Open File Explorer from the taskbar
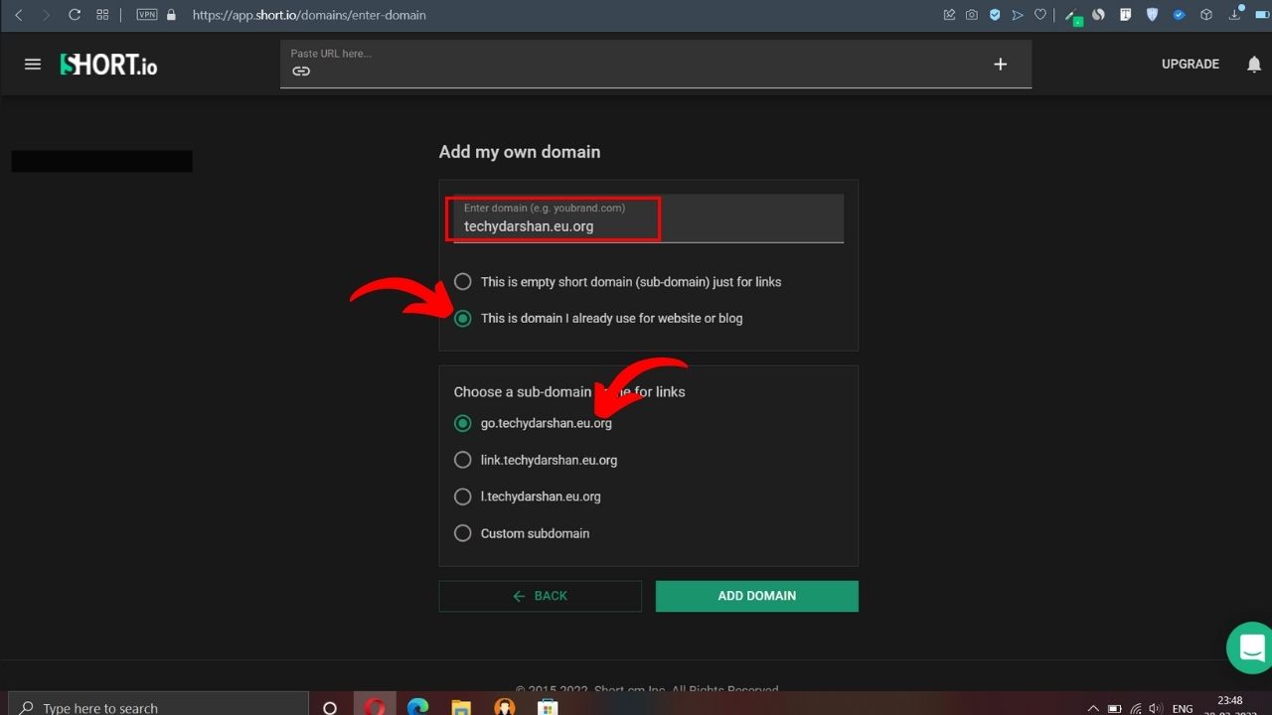The width and height of the screenshot is (1272, 715). point(461,707)
